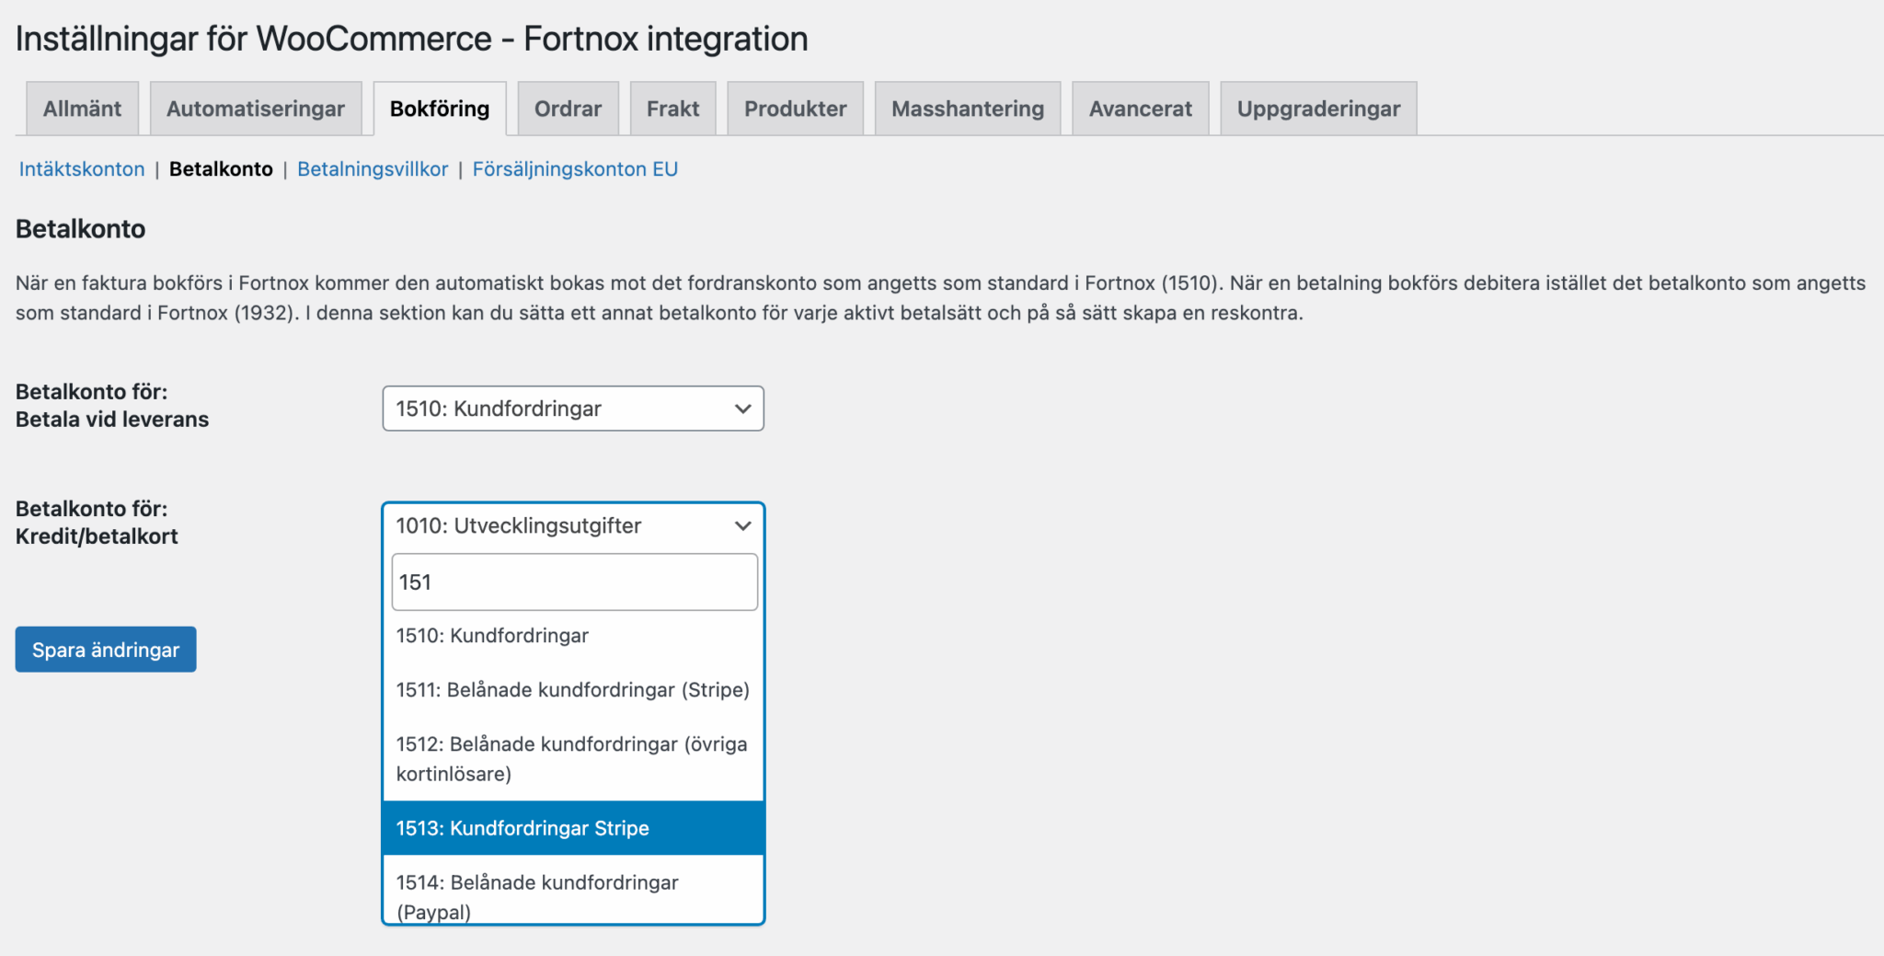The height and width of the screenshot is (956, 1884).
Task: Select the Ordrar tab
Action: coord(568,108)
